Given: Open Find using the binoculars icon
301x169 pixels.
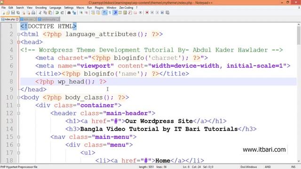Looking at the screenshot, I should (69, 13).
